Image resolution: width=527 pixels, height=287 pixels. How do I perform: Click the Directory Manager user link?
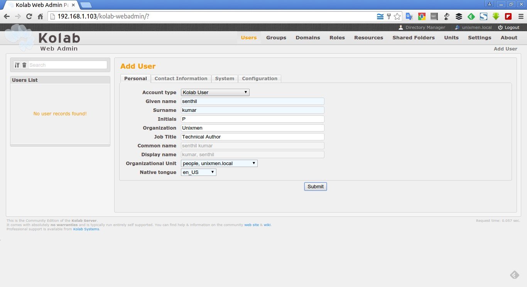[x=425, y=27]
